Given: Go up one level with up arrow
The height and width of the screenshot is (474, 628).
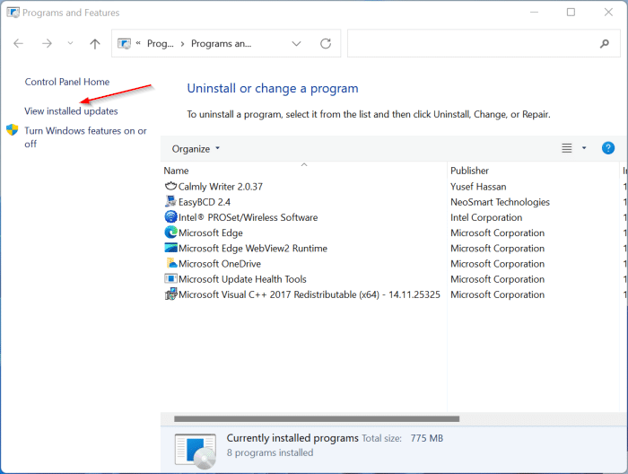Looking at the screenshot, I should click(x=95, y=43).
